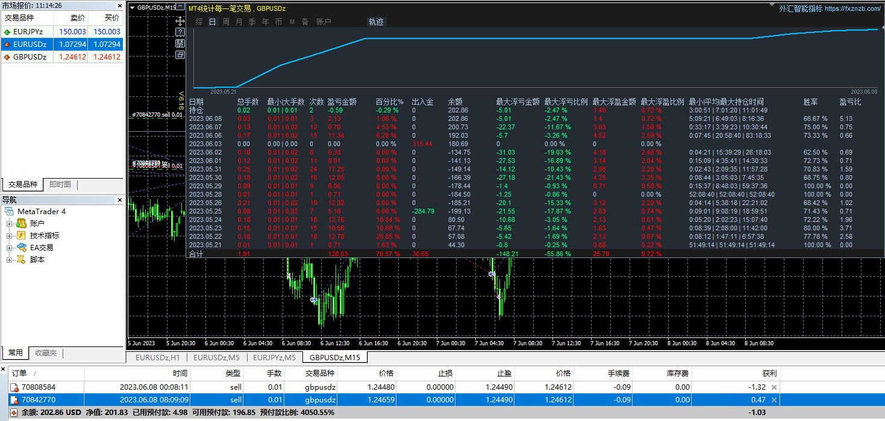
Task: Click the EA交易 icon in navigator
Action: pos(22,248)
